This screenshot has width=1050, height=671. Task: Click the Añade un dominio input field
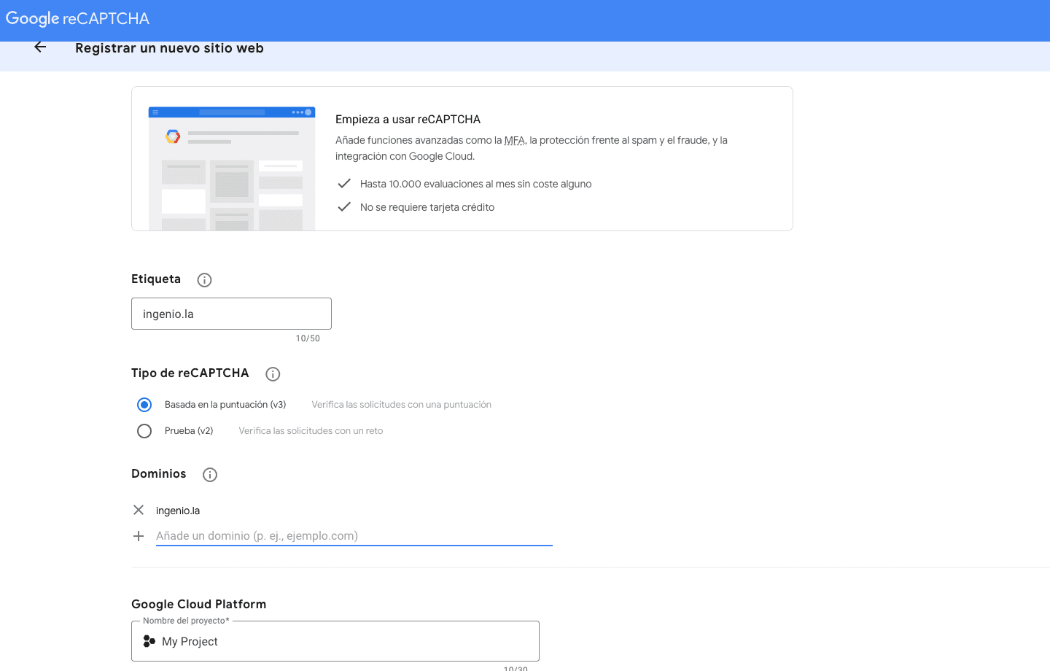click(x=354, y=536)
